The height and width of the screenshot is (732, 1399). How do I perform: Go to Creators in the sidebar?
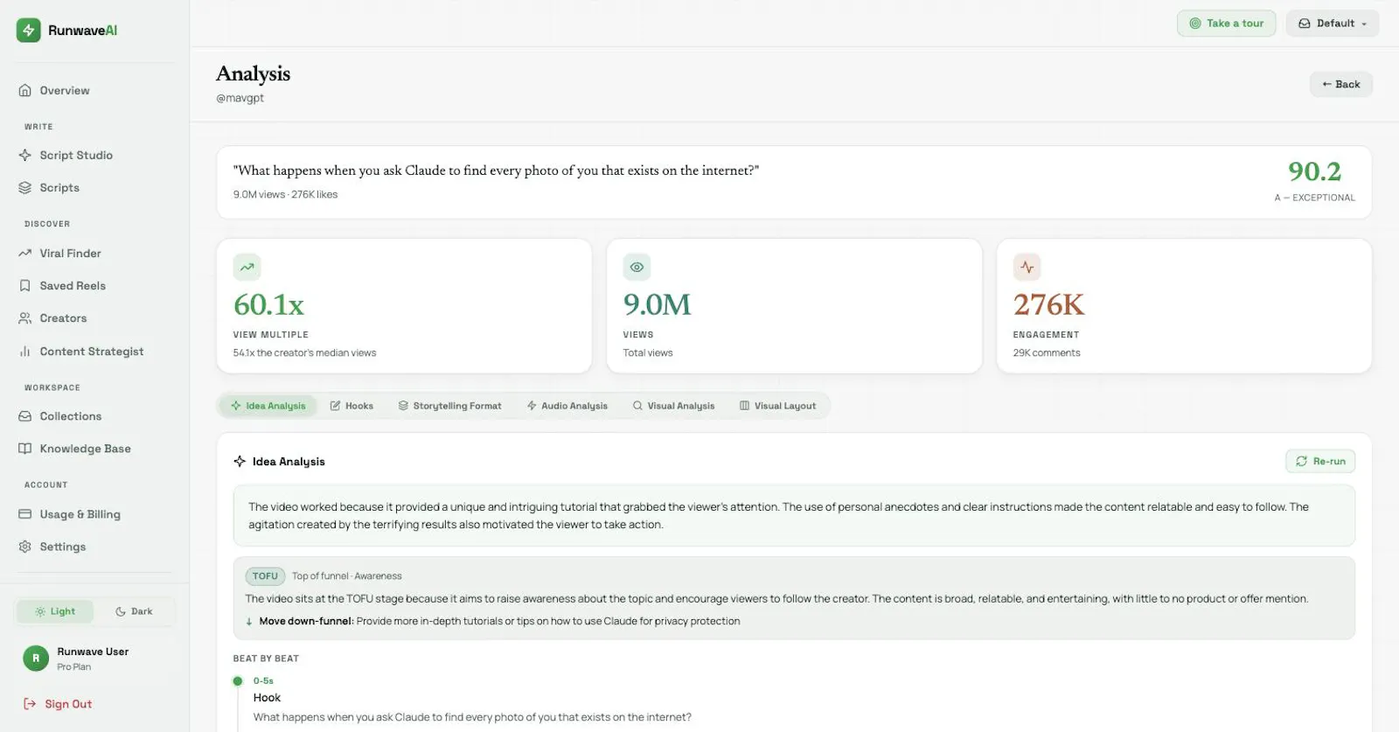(94, 318)
